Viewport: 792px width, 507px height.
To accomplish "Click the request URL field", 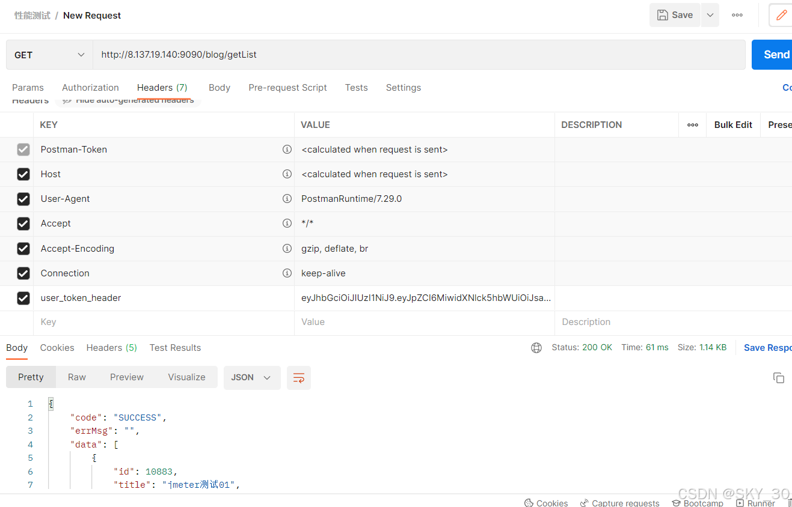I will click(419, 55).
